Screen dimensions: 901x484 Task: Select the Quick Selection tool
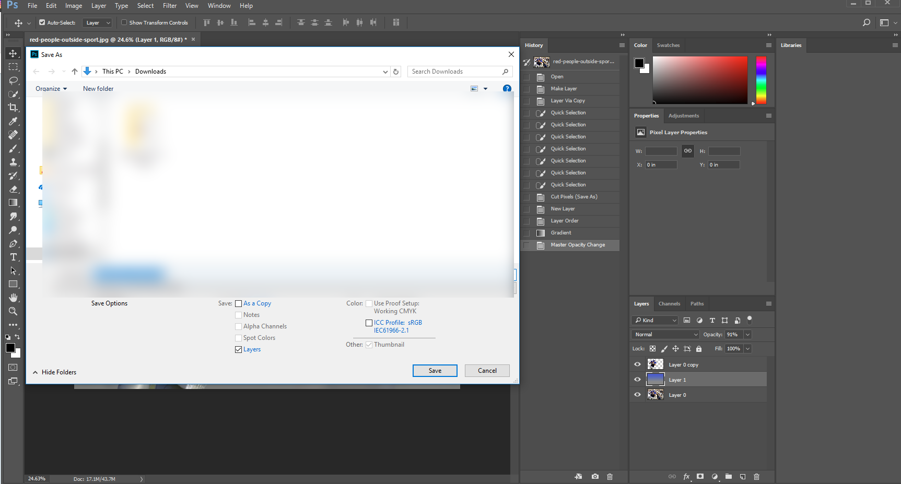pyautogui.click(x=13, y=94)
